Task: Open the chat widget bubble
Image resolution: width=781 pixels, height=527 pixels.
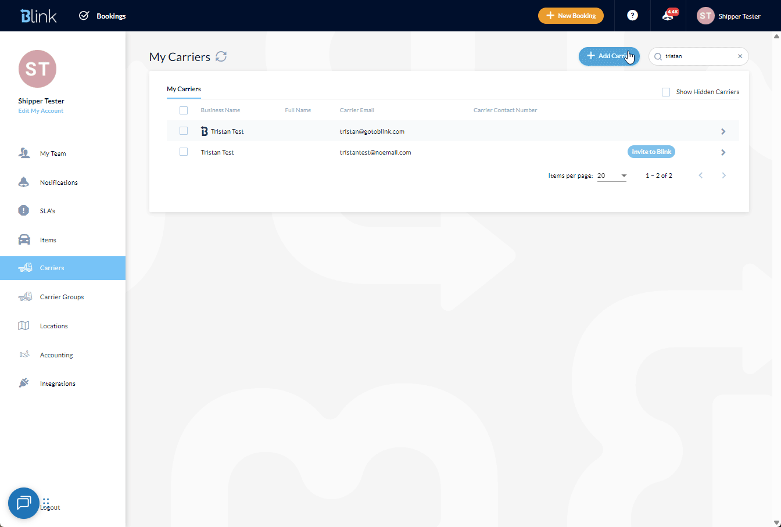Action: 24,503
